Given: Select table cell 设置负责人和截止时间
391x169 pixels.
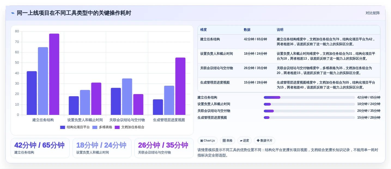Looking at the screenshot, I should [217, 54].
